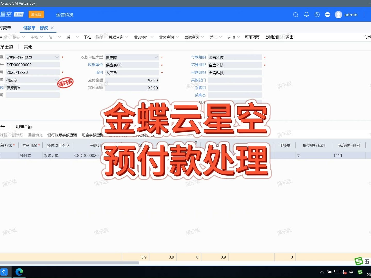Close the 付款单 - 修改 tab

click(52, 28)
